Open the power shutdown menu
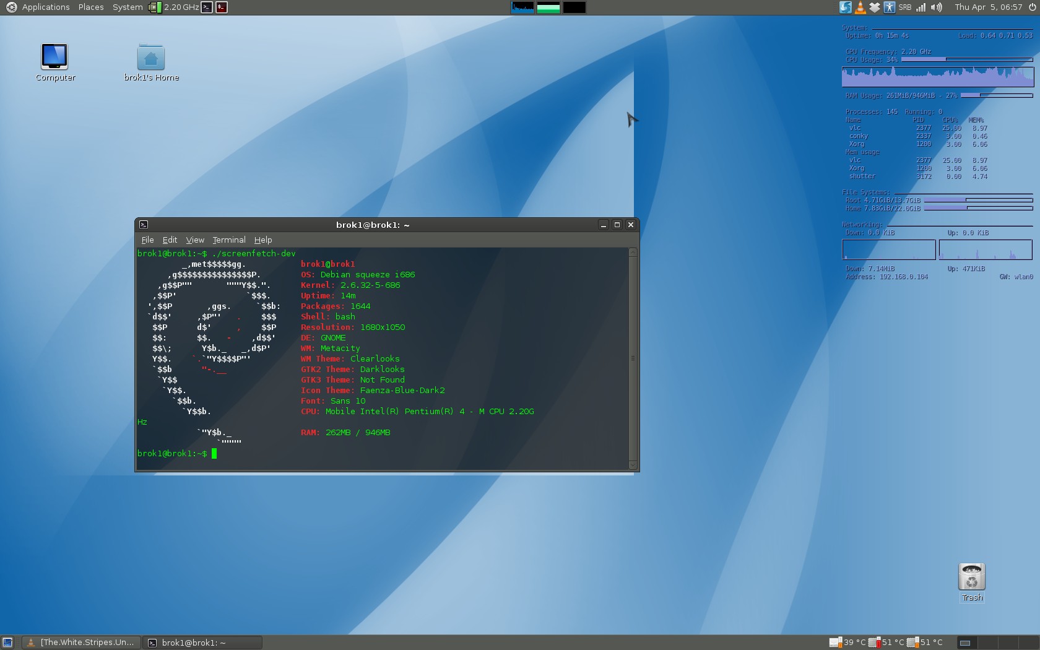Image resolution: width=1040 pixels, height=650 pixels. pyautogui.click(x=1032, y=7)
